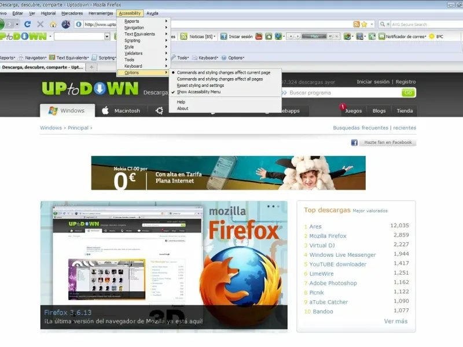Click the Nokia C7-00 banner ad

pos(228,173)
